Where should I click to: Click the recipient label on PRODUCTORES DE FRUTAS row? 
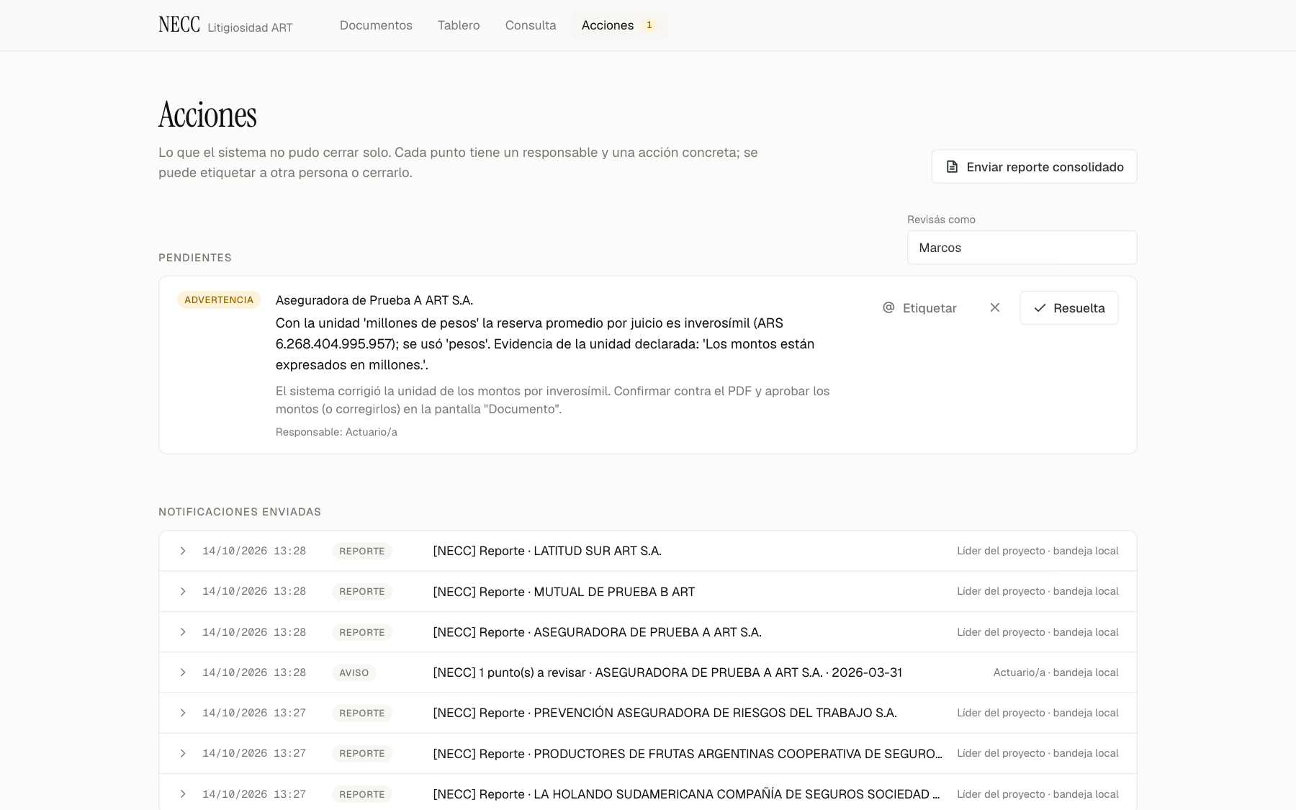(1038, 753)
